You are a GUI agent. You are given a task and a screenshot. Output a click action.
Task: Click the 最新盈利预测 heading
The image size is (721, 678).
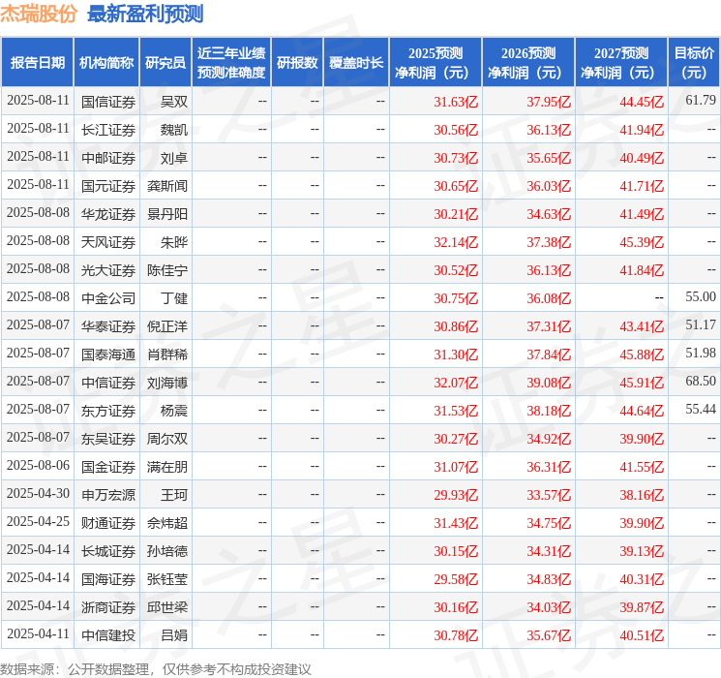pos(145,14)
